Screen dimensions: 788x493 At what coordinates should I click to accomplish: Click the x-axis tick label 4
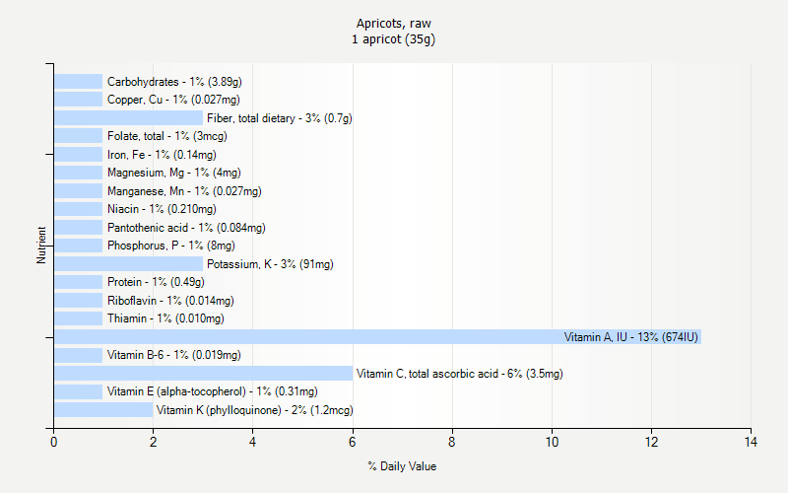point(252,442)
